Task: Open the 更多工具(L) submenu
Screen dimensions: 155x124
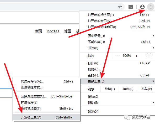Action: [117, 81]
